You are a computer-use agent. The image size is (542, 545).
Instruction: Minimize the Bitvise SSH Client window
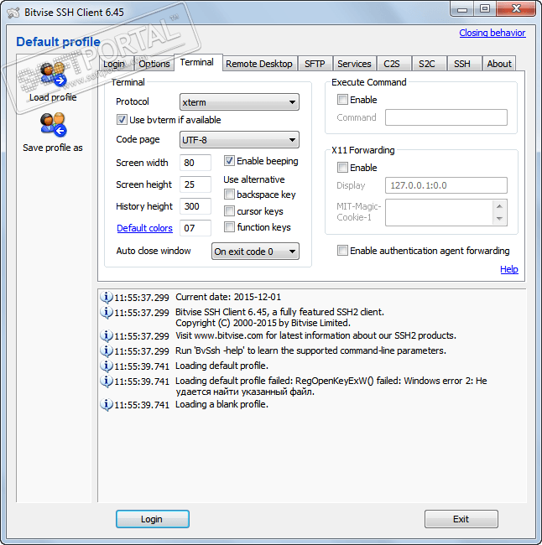(x=462, y=8)
